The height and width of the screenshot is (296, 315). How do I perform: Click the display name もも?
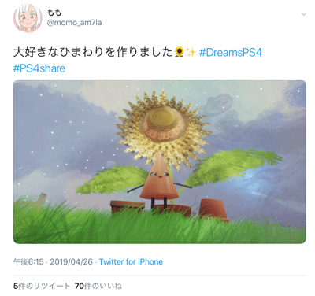(x=54, y=13)
